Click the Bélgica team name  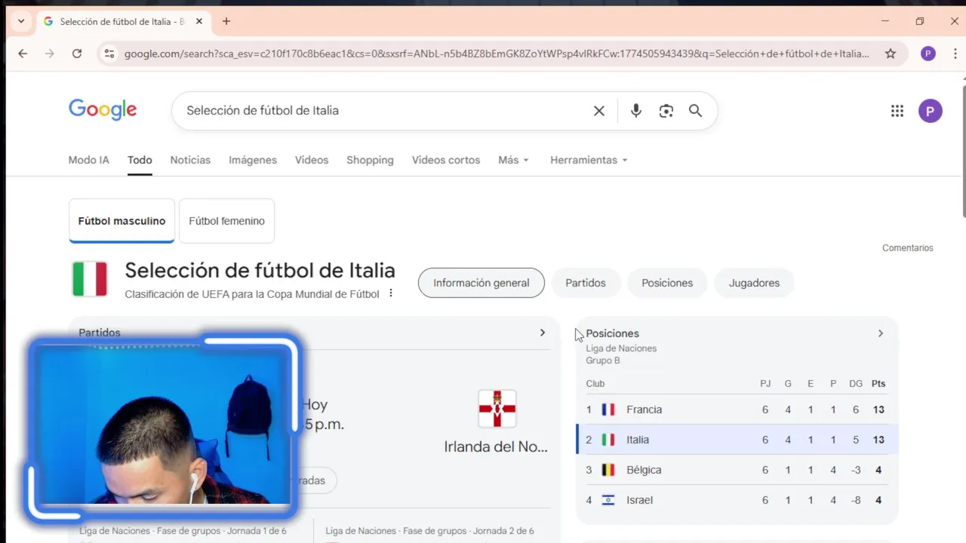point(644,470)
